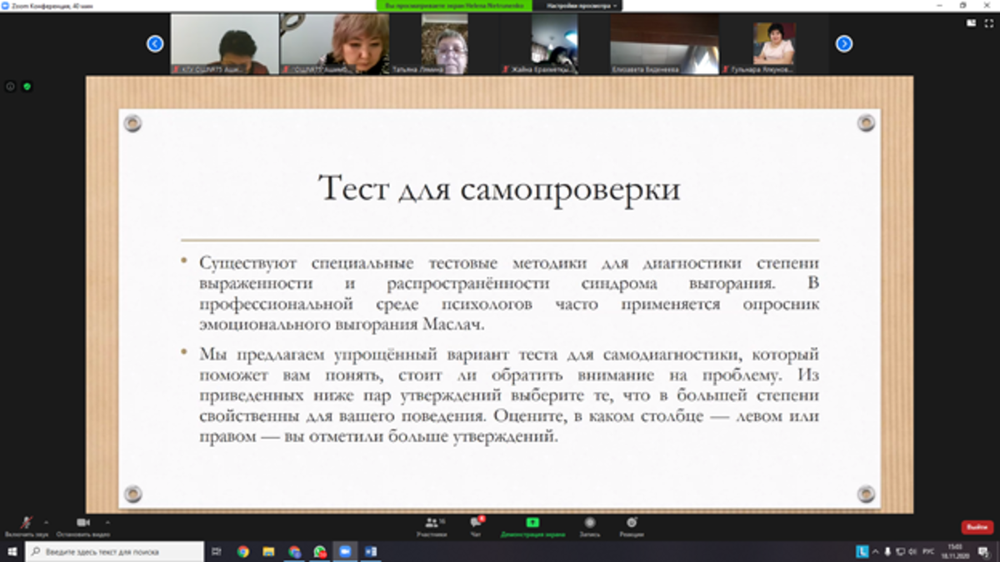Unmute microphone with Включить звук
This screenshot has height=562, width=1000.
pos(26,524)
